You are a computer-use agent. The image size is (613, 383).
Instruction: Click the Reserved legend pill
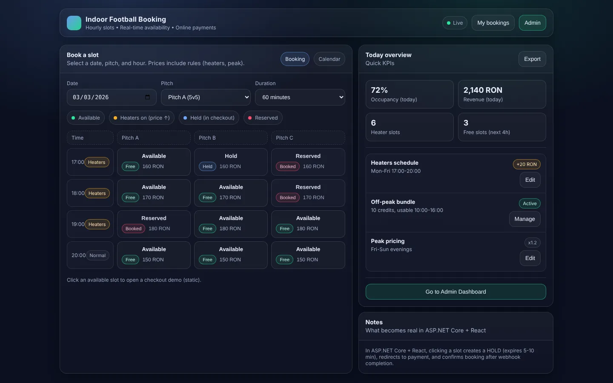pos(263,118)
